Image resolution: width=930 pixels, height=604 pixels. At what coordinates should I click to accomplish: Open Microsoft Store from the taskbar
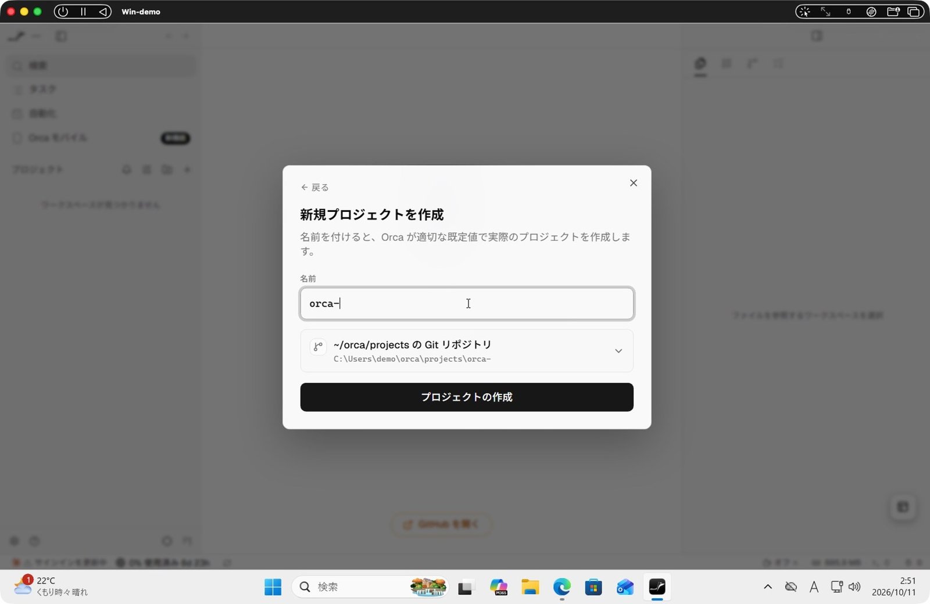click(593, 587)
